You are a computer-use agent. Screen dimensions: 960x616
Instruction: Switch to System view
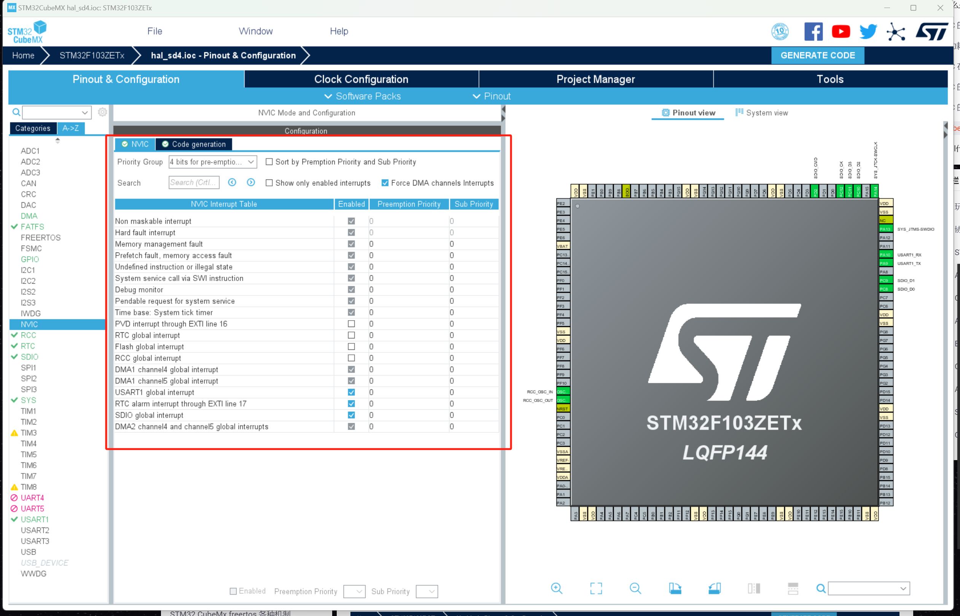coord(761,113)
